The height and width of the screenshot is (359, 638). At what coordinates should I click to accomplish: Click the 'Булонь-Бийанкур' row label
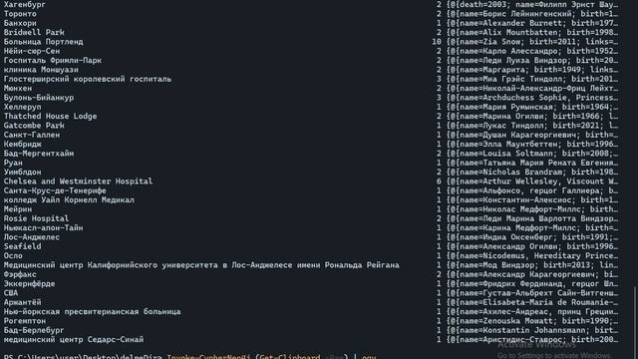click(39, 98)
